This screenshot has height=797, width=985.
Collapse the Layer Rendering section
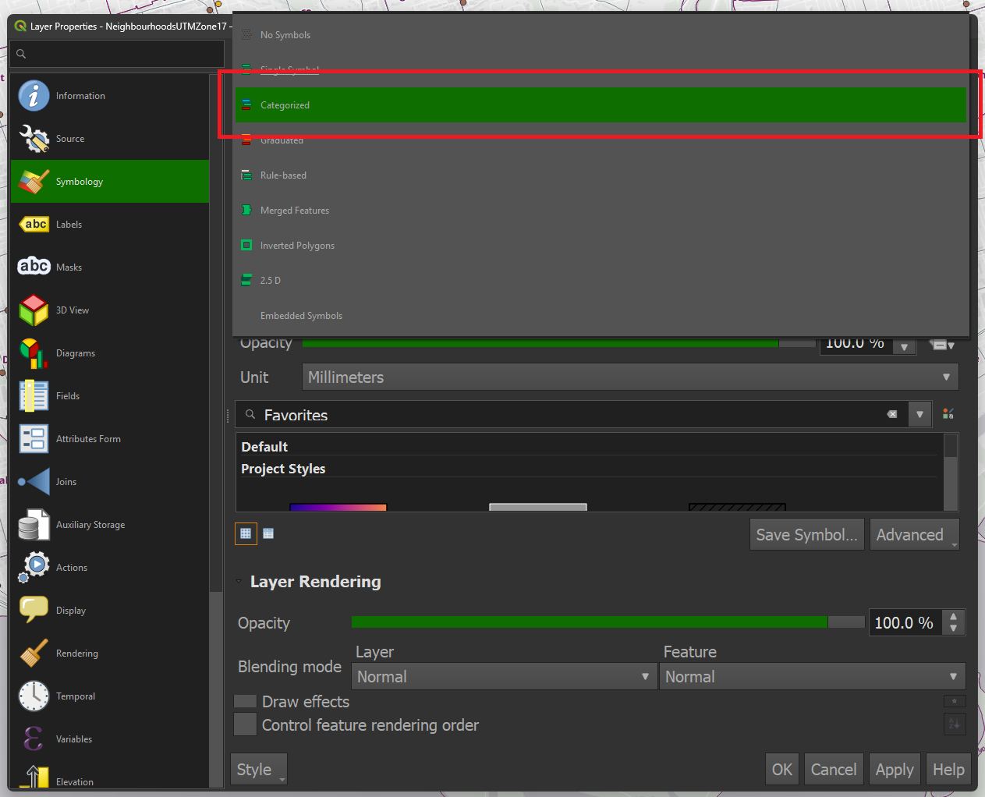pyautogui.click(x=239, y=582)
